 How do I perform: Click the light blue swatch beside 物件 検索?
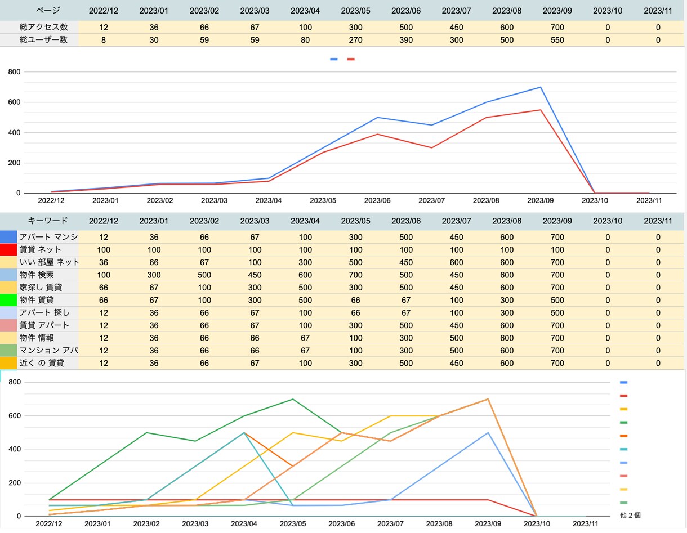pos(8,275)
